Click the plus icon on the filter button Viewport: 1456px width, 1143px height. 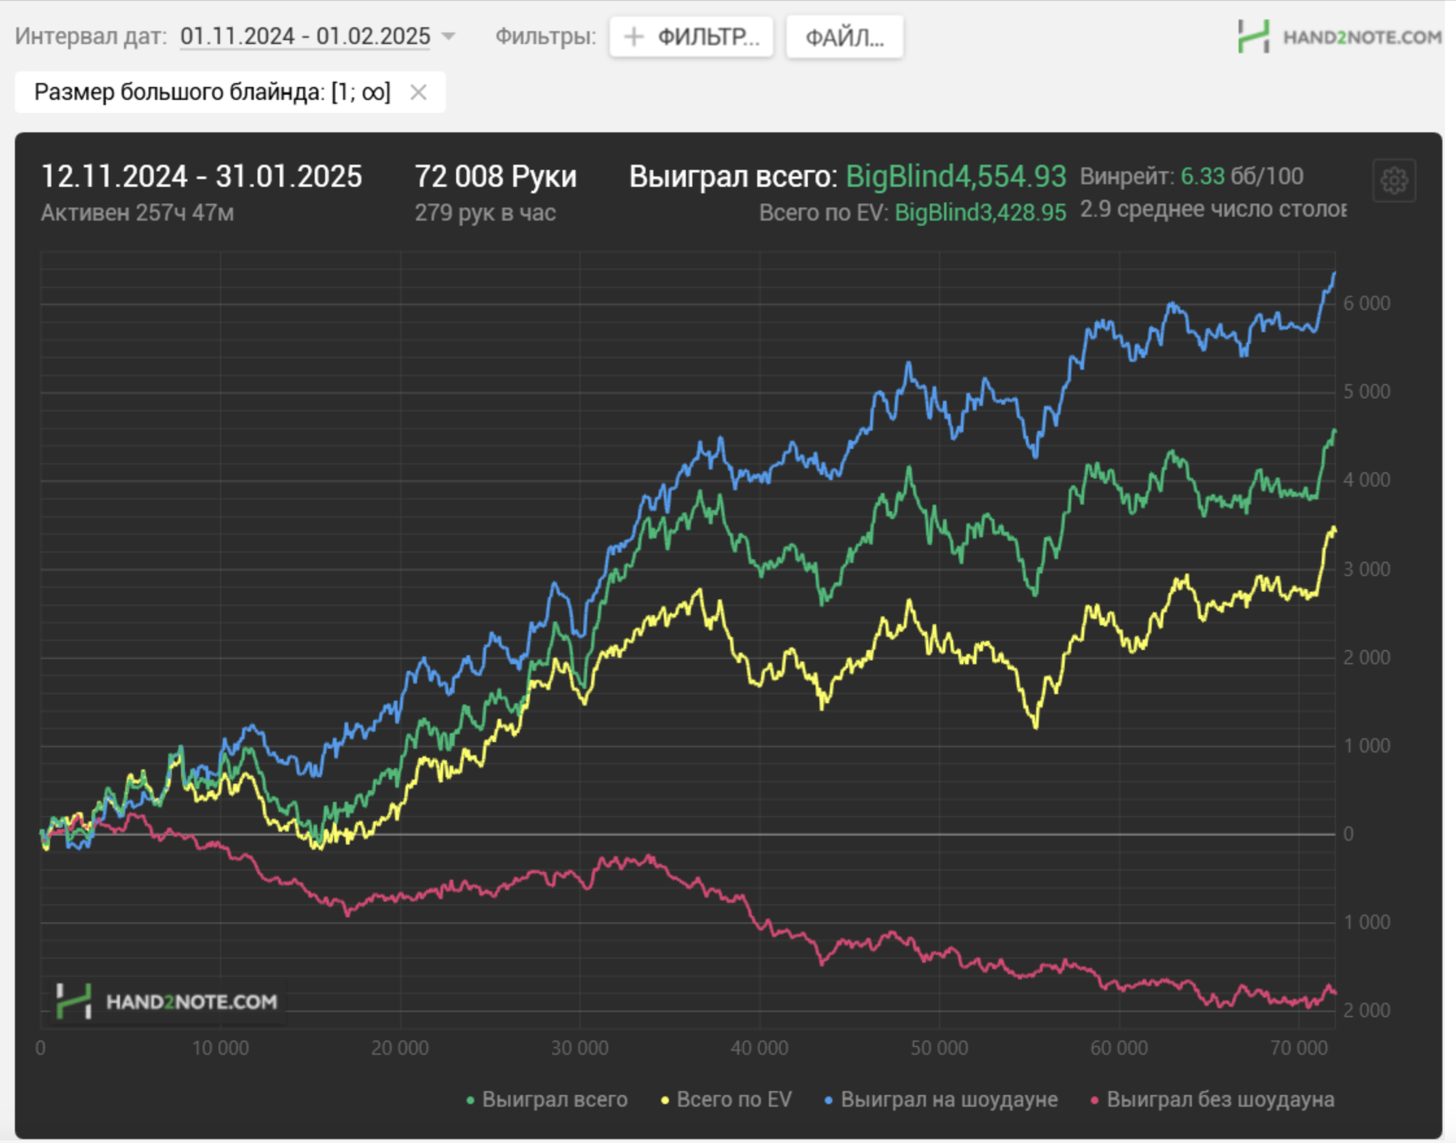[633, 37]
